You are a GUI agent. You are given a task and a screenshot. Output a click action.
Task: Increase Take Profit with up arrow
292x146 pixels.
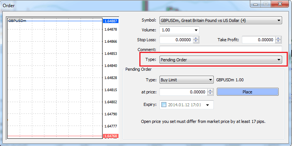pos(278,38)
